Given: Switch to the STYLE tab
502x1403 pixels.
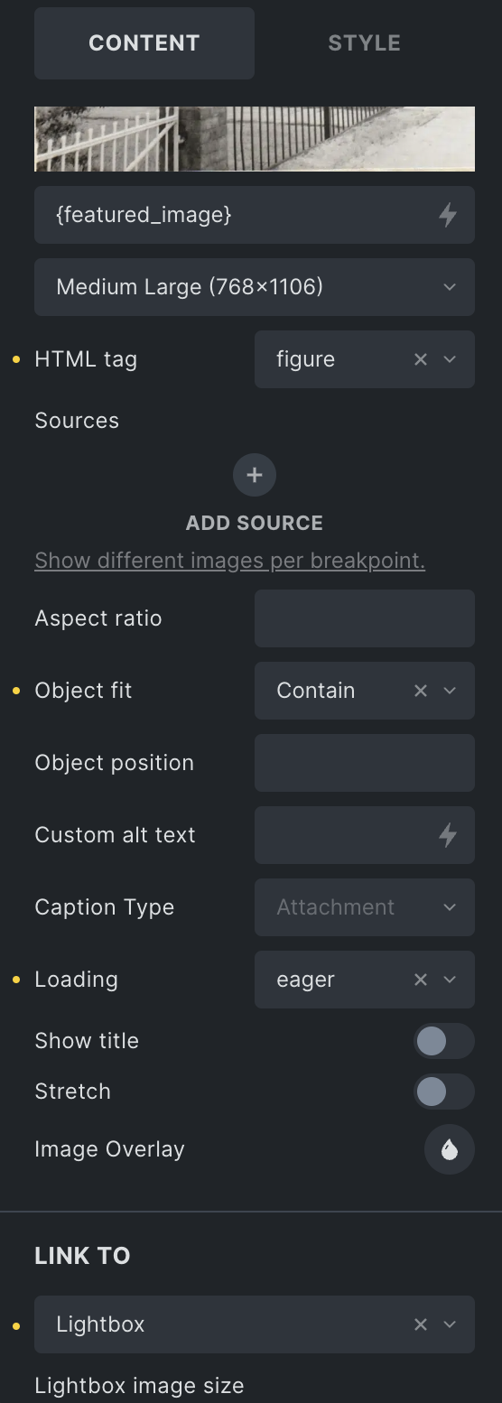Looking at the screenshot, I should 365,43.
